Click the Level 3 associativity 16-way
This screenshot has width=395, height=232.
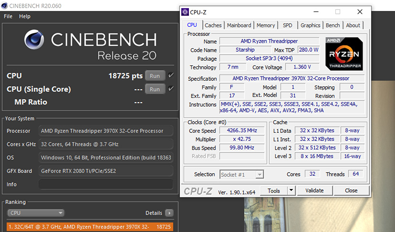coord(353,156)
